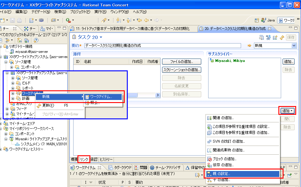
Task: Open the 検索(S) menu
Action: coord(60,12)
